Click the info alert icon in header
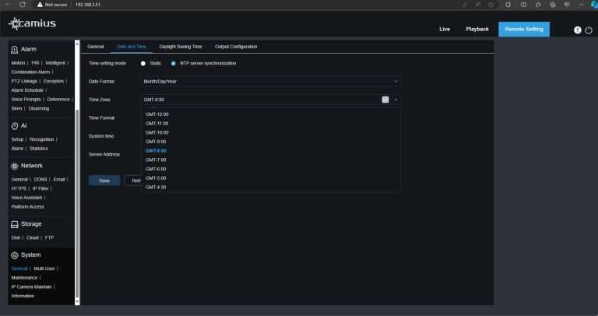Viewport: 598px width, 316px height. (x=577, y=30)
